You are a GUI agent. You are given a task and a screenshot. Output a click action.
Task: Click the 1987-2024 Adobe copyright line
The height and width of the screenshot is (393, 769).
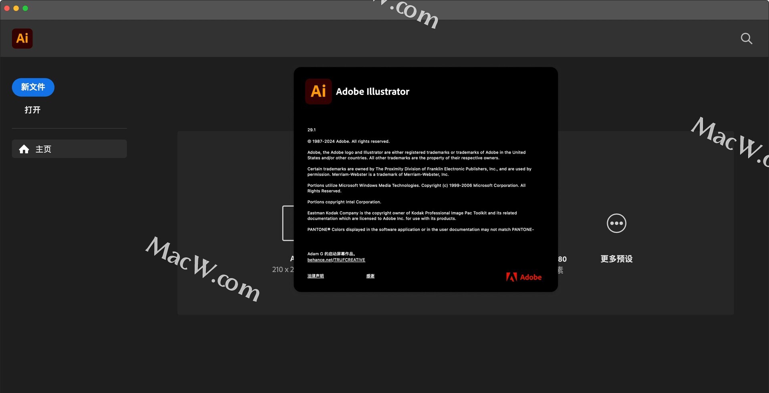pos(348,141)
